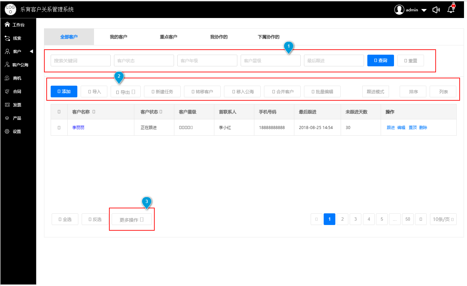Click the 移入公海 button

tap(242, 92)
